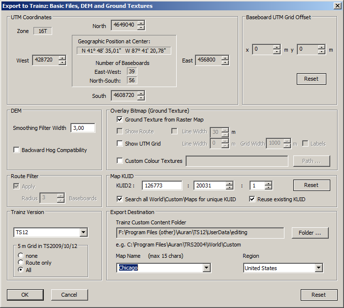Increase the KUID version spinner value
The image size is (344, 308).
[x=268, y=183]
